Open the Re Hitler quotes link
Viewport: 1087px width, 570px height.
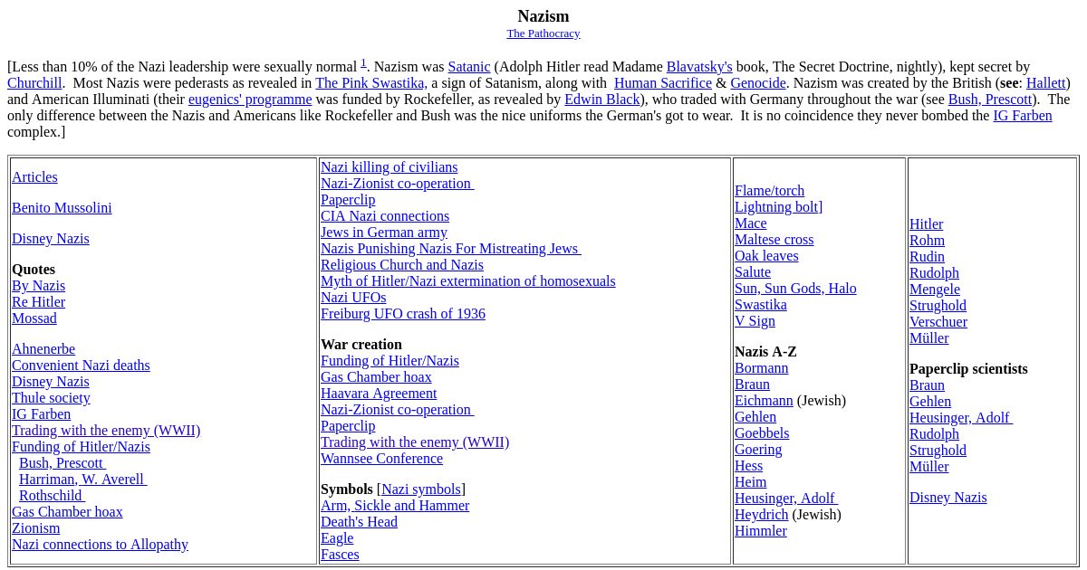(x=38, y=302)
